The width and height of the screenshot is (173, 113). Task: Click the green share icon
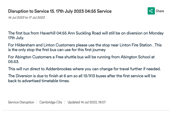pyautogui.click(x=151, y=11)
